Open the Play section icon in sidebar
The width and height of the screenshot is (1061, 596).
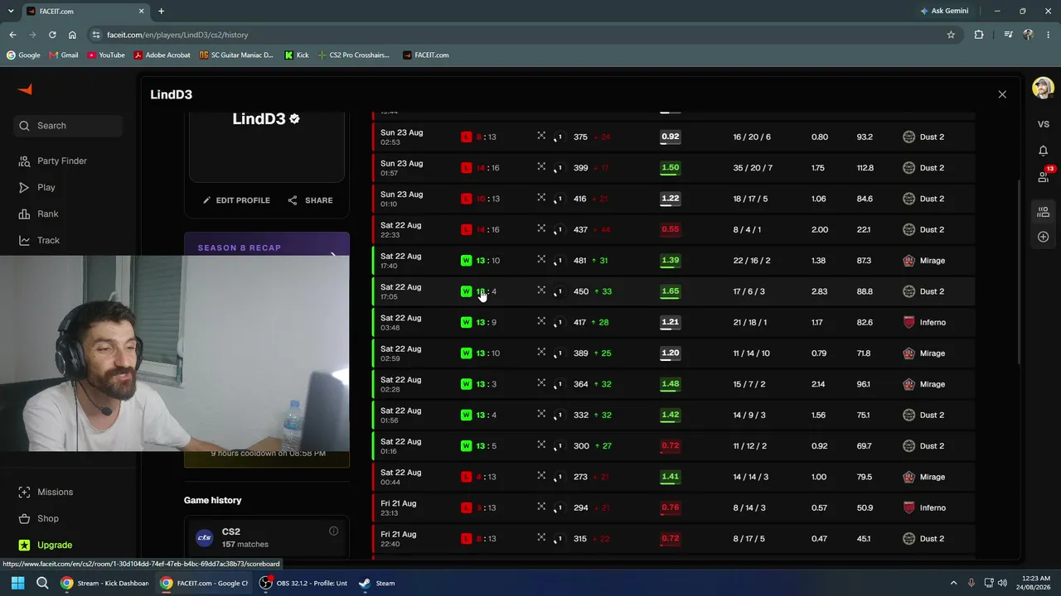click(24, 188)
